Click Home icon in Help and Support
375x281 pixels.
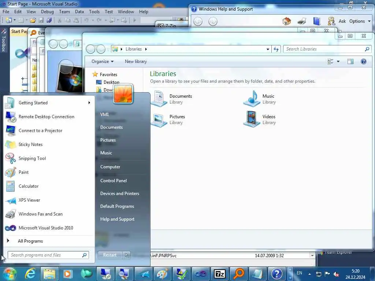[286, 21]
